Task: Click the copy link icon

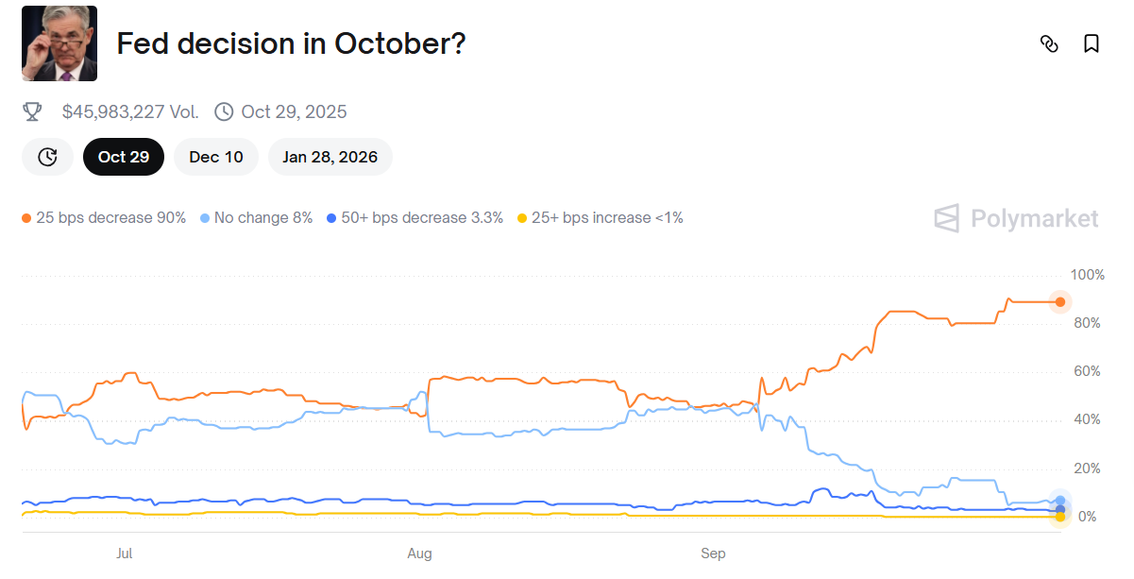Action: [x=1050, y=43]
